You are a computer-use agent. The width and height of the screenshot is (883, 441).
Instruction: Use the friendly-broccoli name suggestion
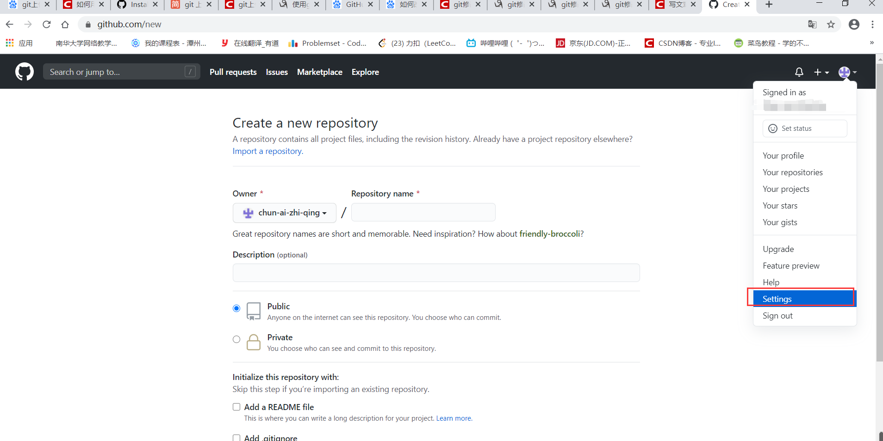click(x=549, y=234)
